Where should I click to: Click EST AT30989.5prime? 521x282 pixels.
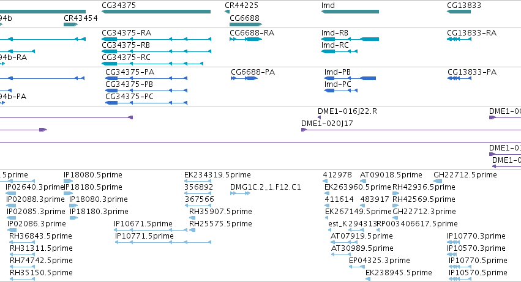coord(341,255)
